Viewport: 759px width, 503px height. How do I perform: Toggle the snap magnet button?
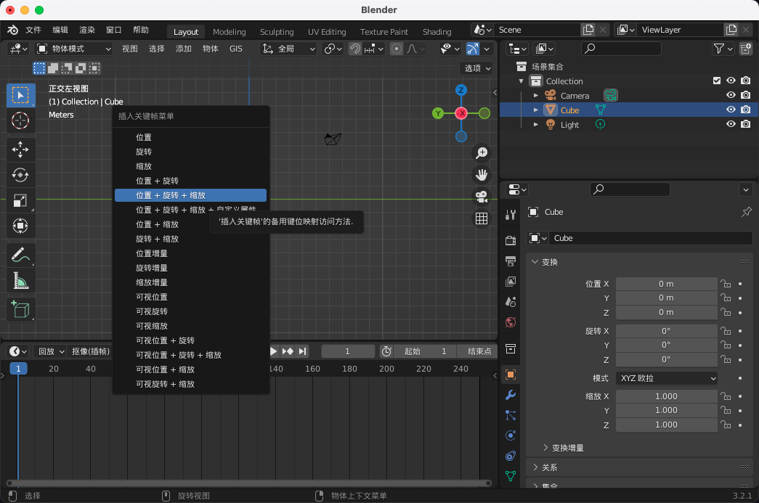click(355, 49)
